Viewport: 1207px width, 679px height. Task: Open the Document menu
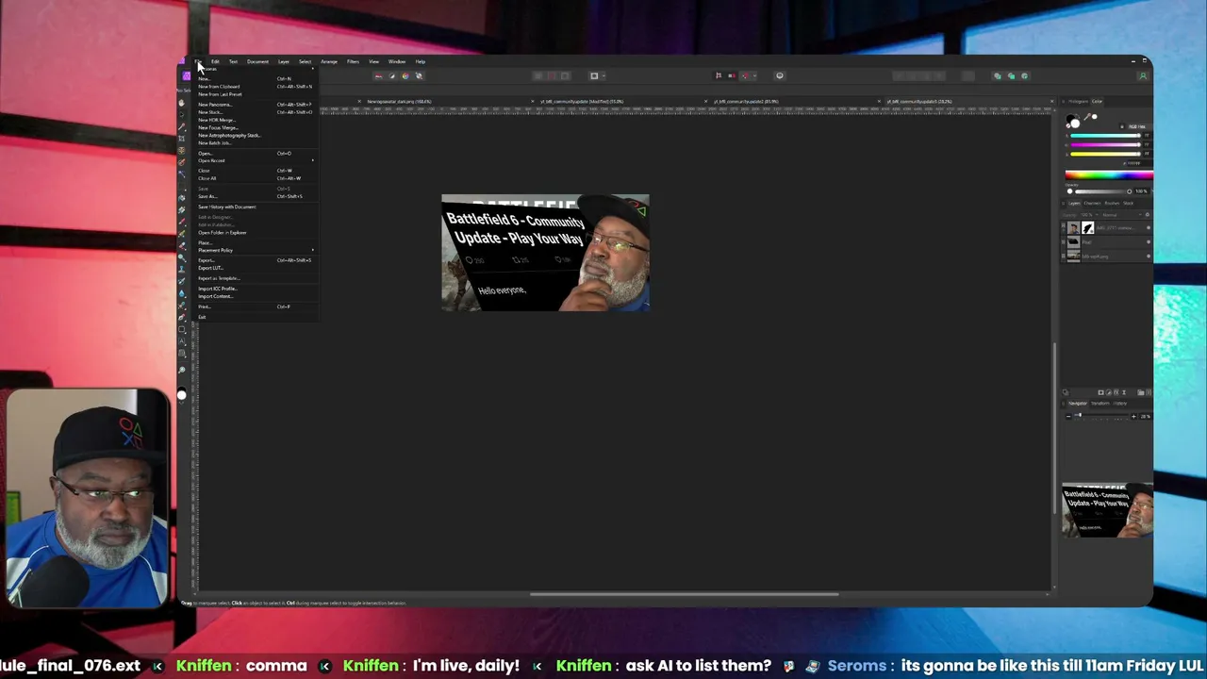[x=257, y=61]
